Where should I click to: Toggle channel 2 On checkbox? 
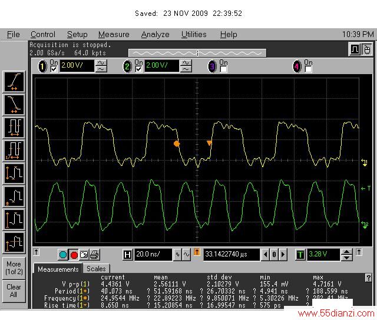[139, 69]
